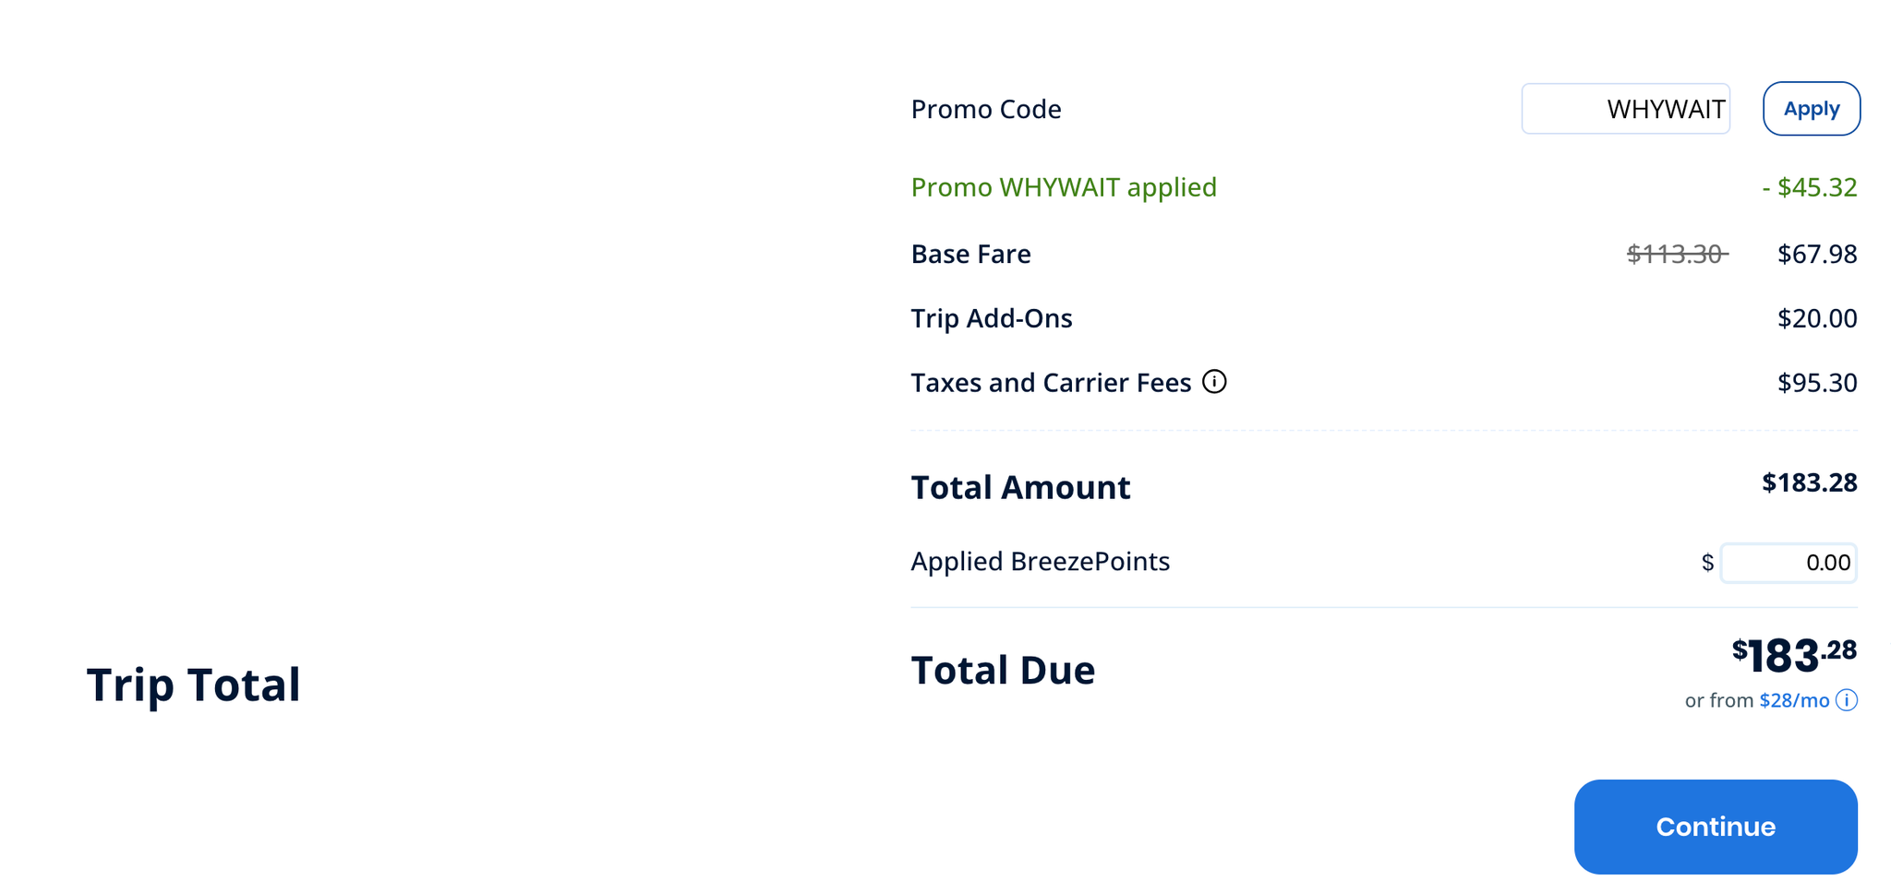Click the Total Due label
Viewport: 1891px width, 893px height.
[x=1002, y=670]
